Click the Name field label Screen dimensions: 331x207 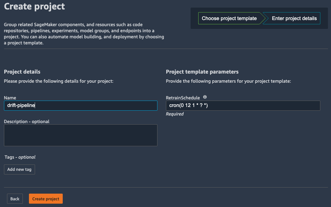(10, 98)
